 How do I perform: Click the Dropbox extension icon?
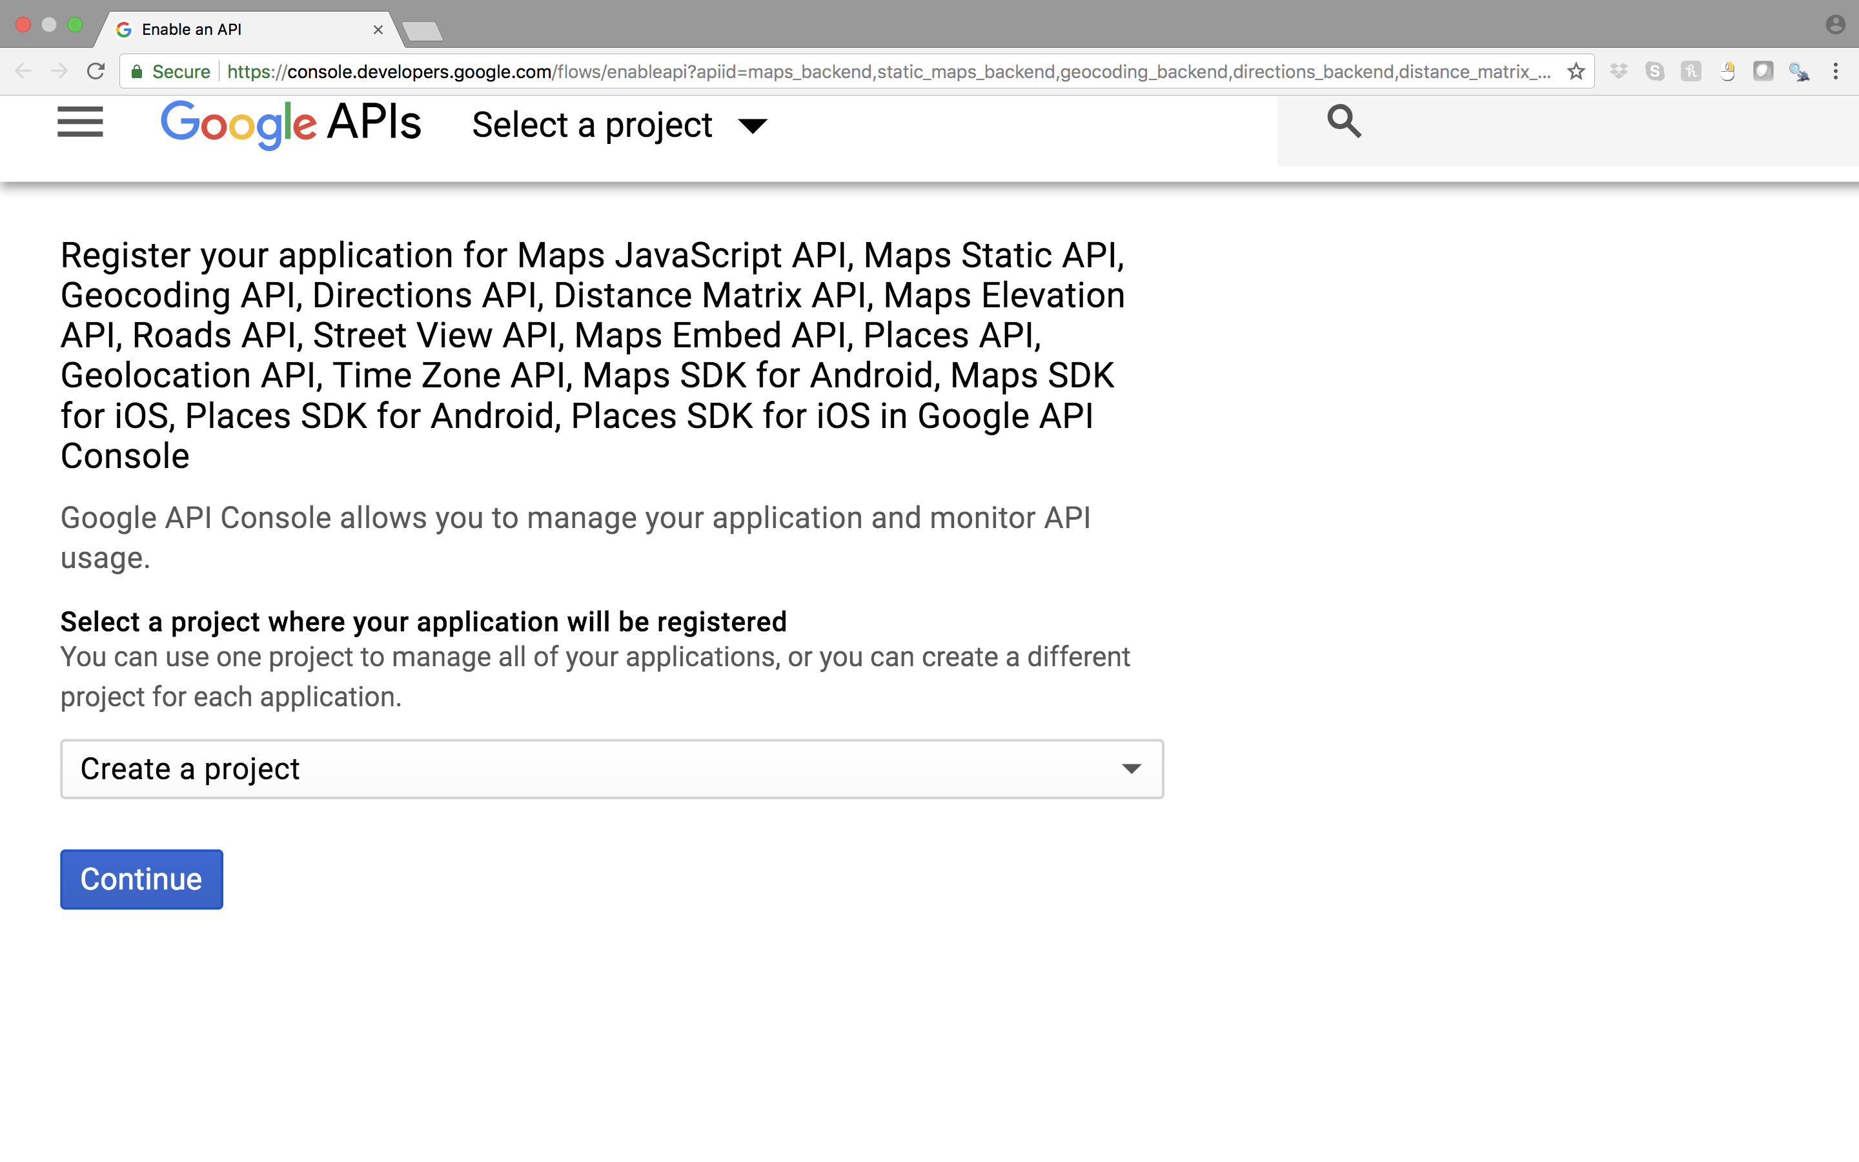(1619, 72)
